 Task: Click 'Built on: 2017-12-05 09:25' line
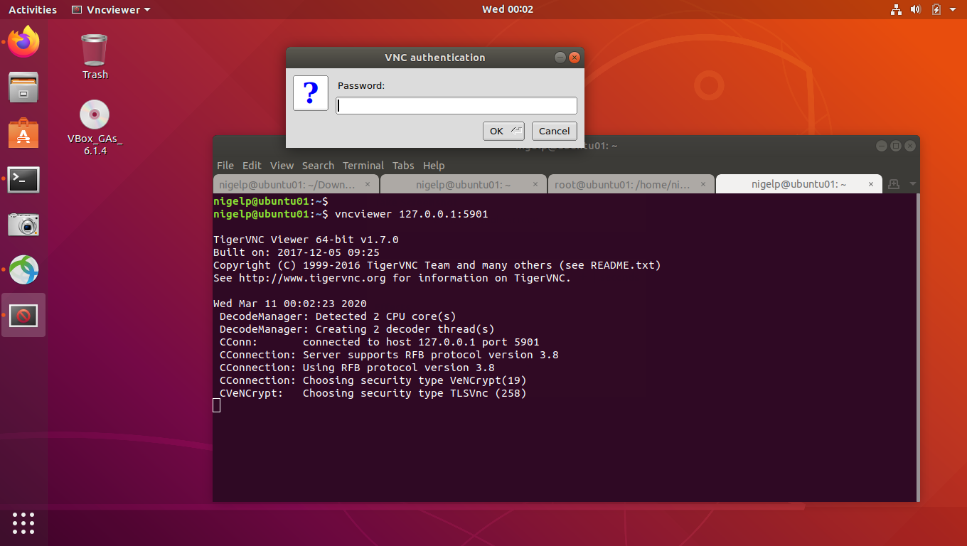296,252
